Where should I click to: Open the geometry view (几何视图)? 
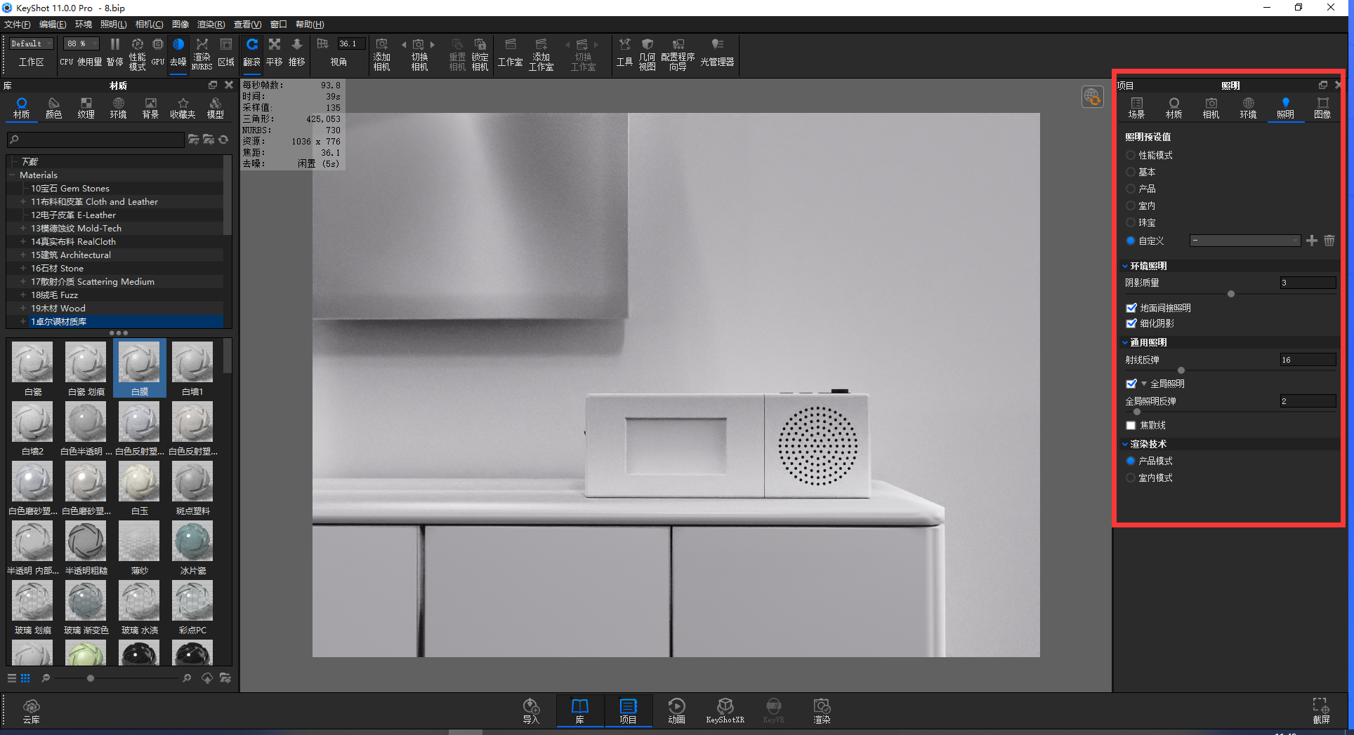tap(647, 54)
